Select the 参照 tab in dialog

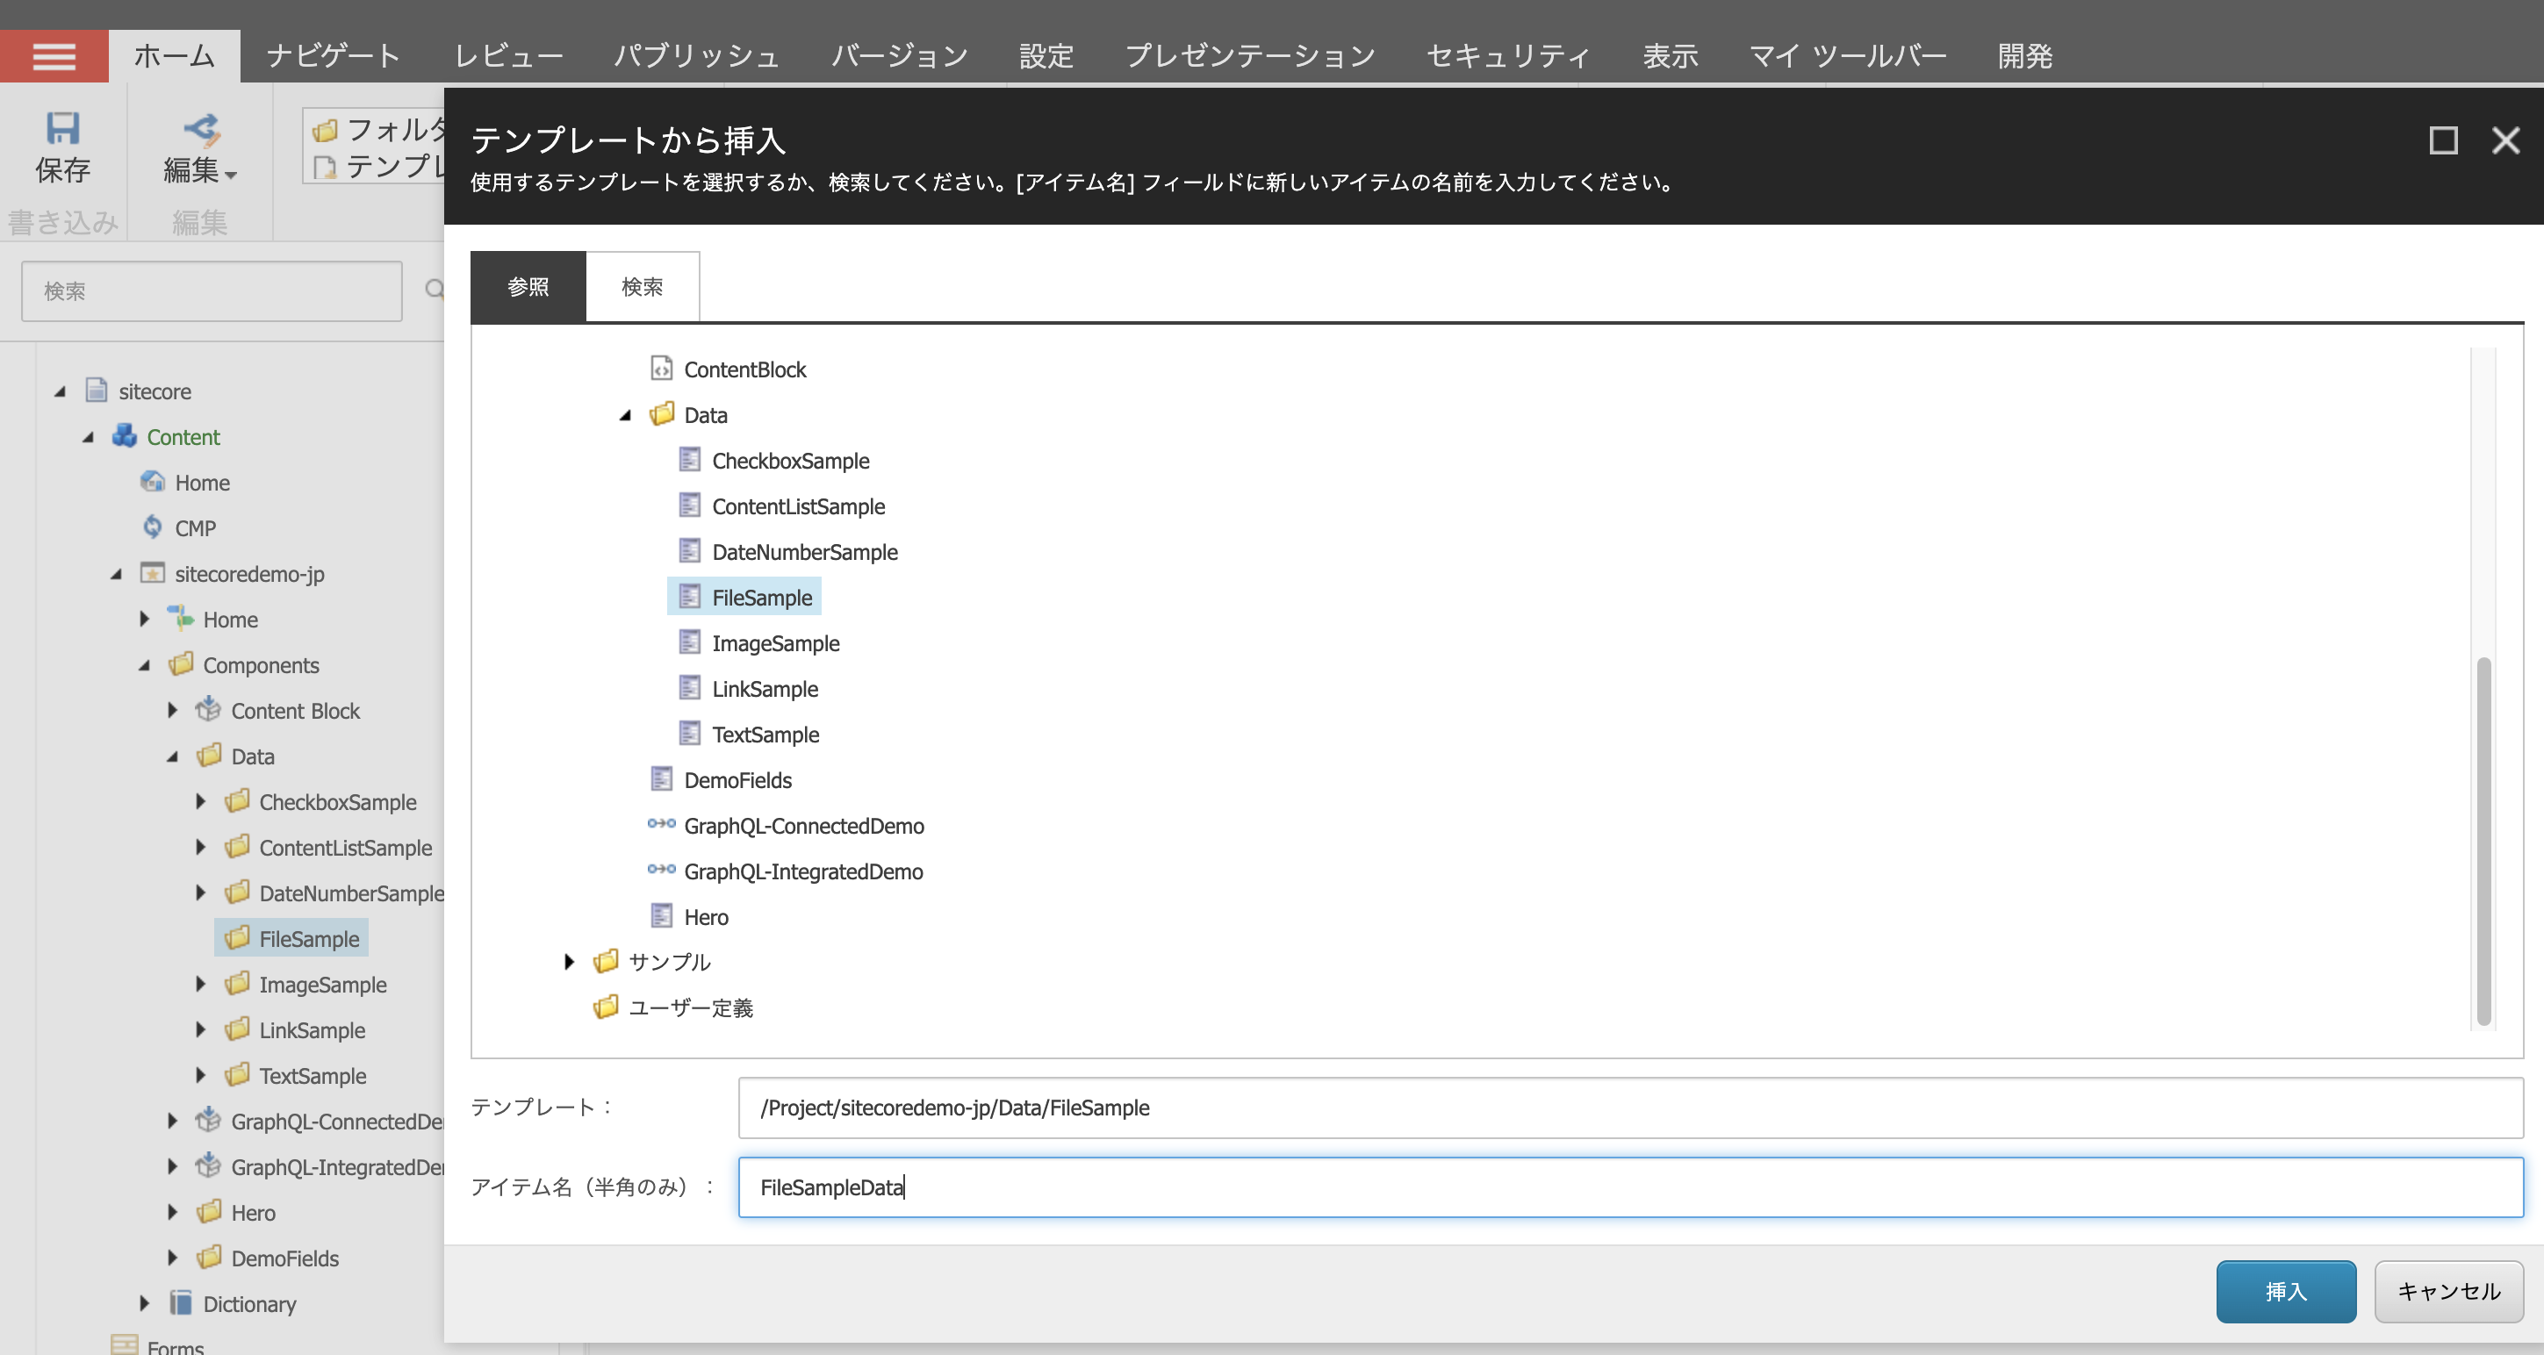pos(525,286)
